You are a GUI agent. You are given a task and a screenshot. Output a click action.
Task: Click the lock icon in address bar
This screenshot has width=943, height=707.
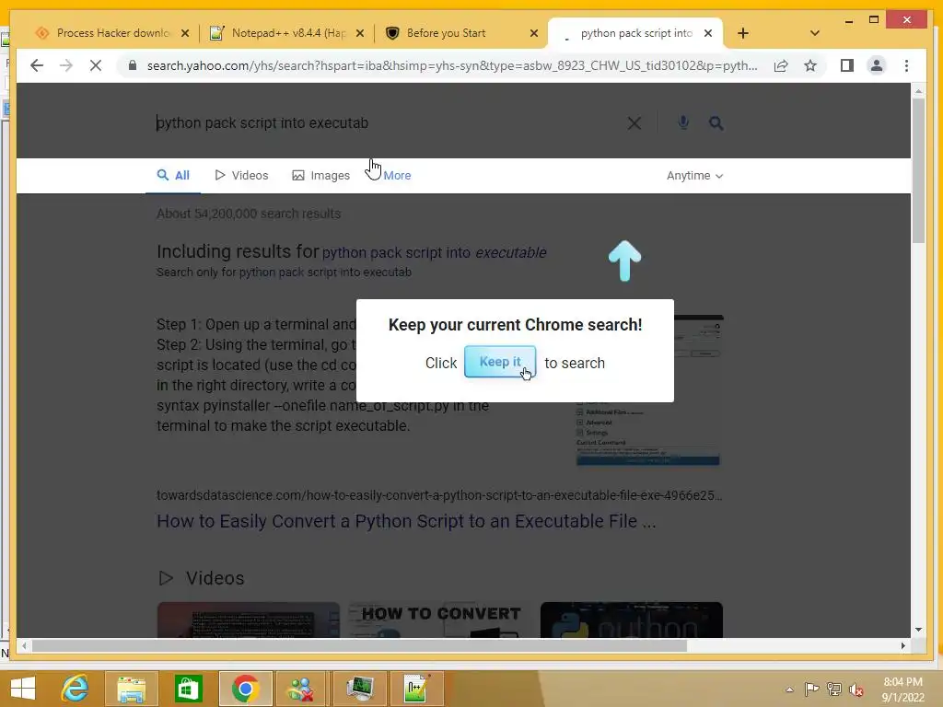point(133,65)
